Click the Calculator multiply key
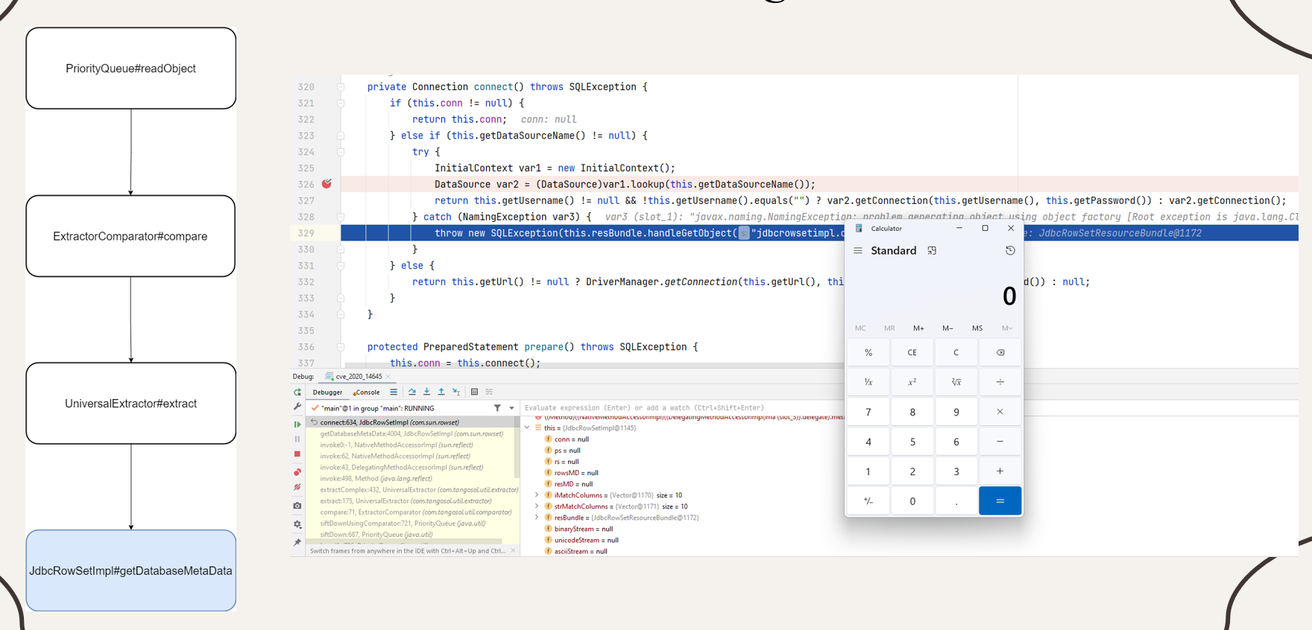Image resolution: width=1312 pixels, height=630 pixels. coord(1000,412)
